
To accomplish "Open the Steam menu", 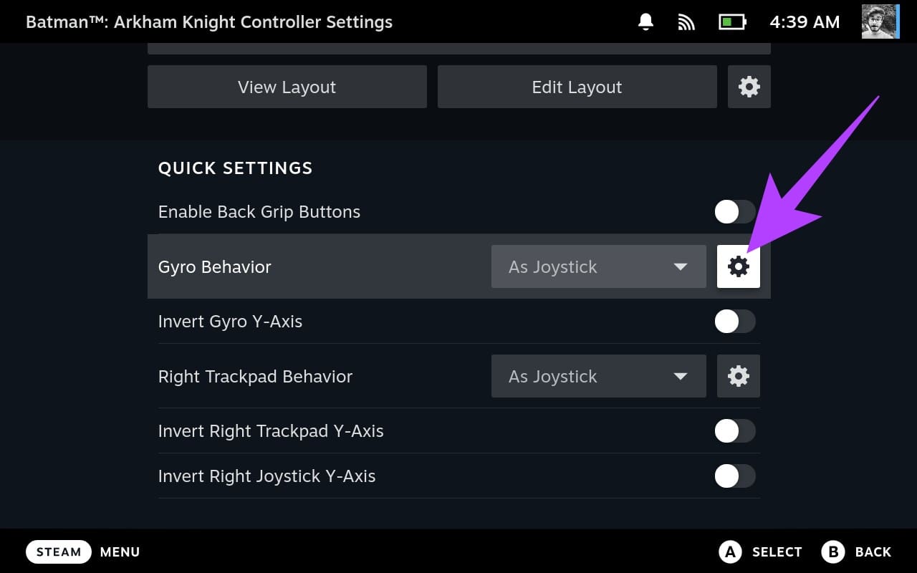I will (58, 552).
